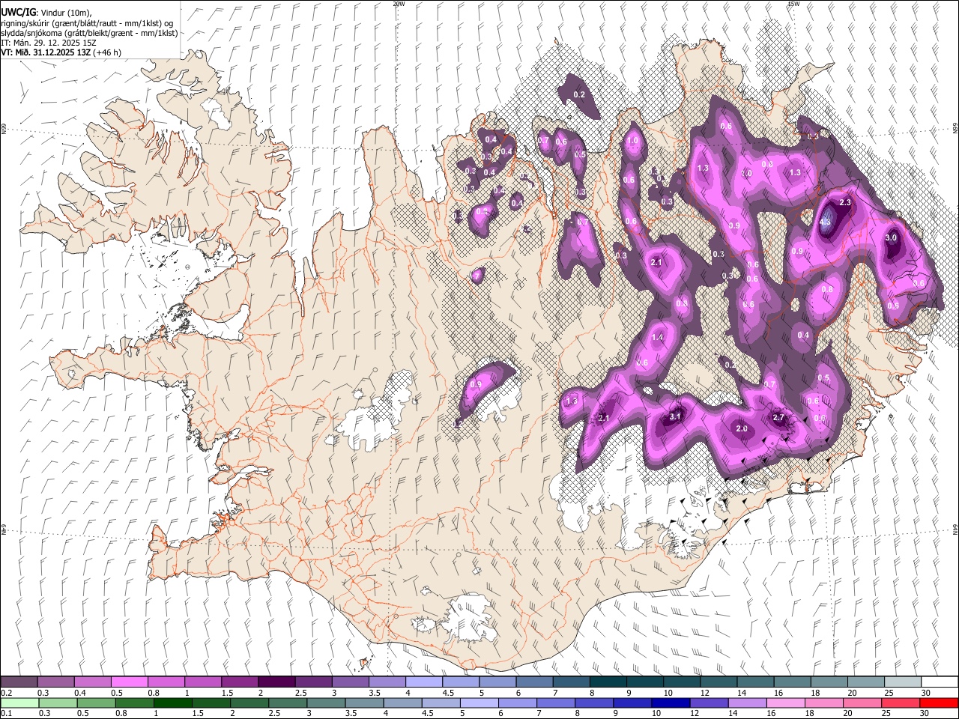Click the 20W longitude label at top
Screen dimensions: 959x719
tap(399, 4)
